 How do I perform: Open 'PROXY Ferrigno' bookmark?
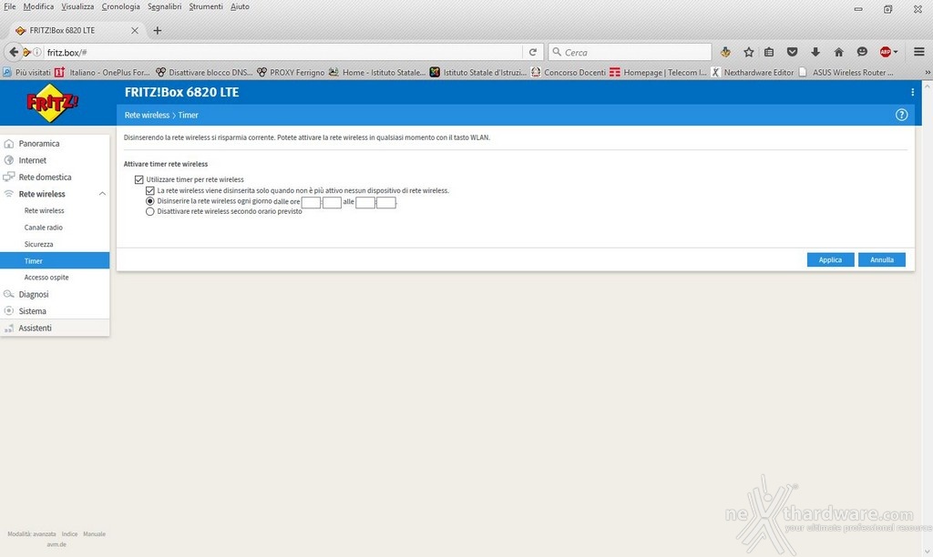click(x=291, y=73)
